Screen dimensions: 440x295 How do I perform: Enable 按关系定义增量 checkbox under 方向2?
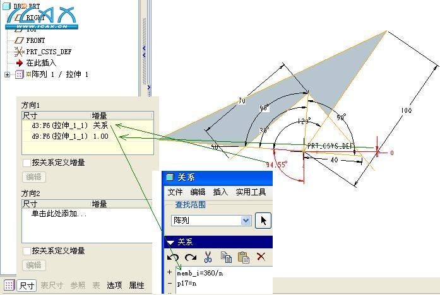[27, 251]
